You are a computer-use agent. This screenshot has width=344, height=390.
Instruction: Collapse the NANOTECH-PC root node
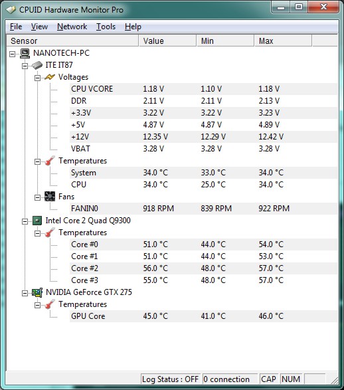(x=12, y=54)
